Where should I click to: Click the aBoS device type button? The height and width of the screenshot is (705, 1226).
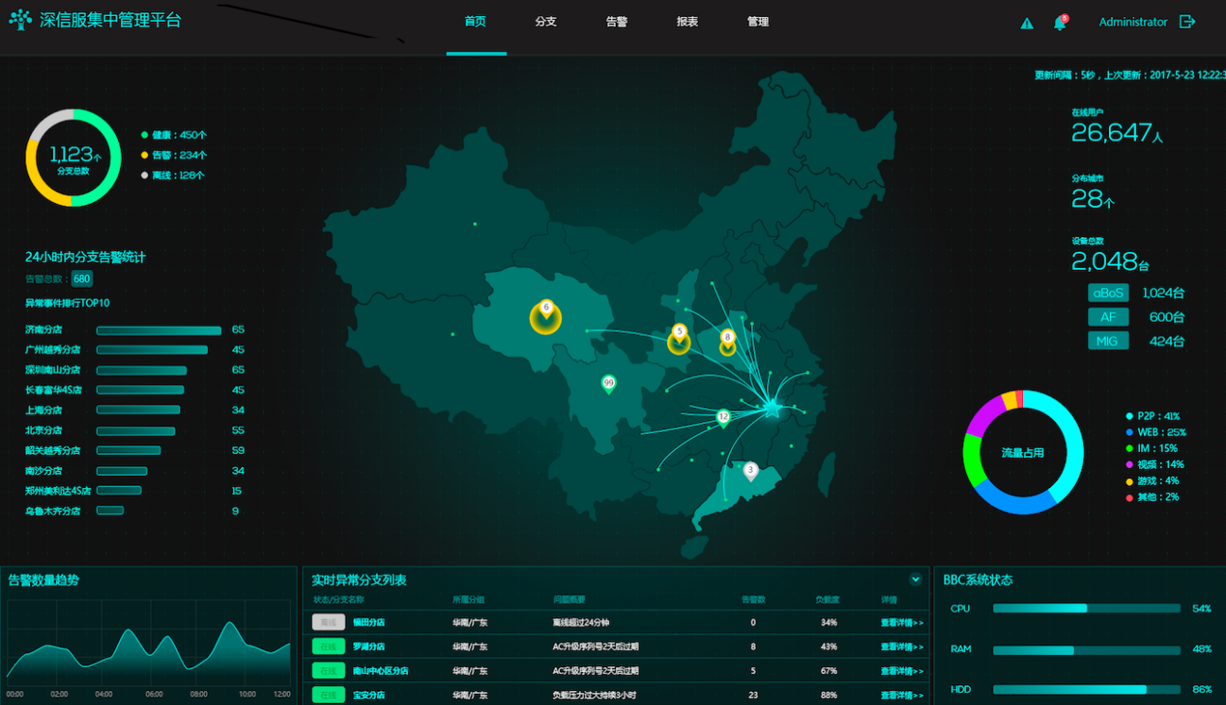[1108, 293]
